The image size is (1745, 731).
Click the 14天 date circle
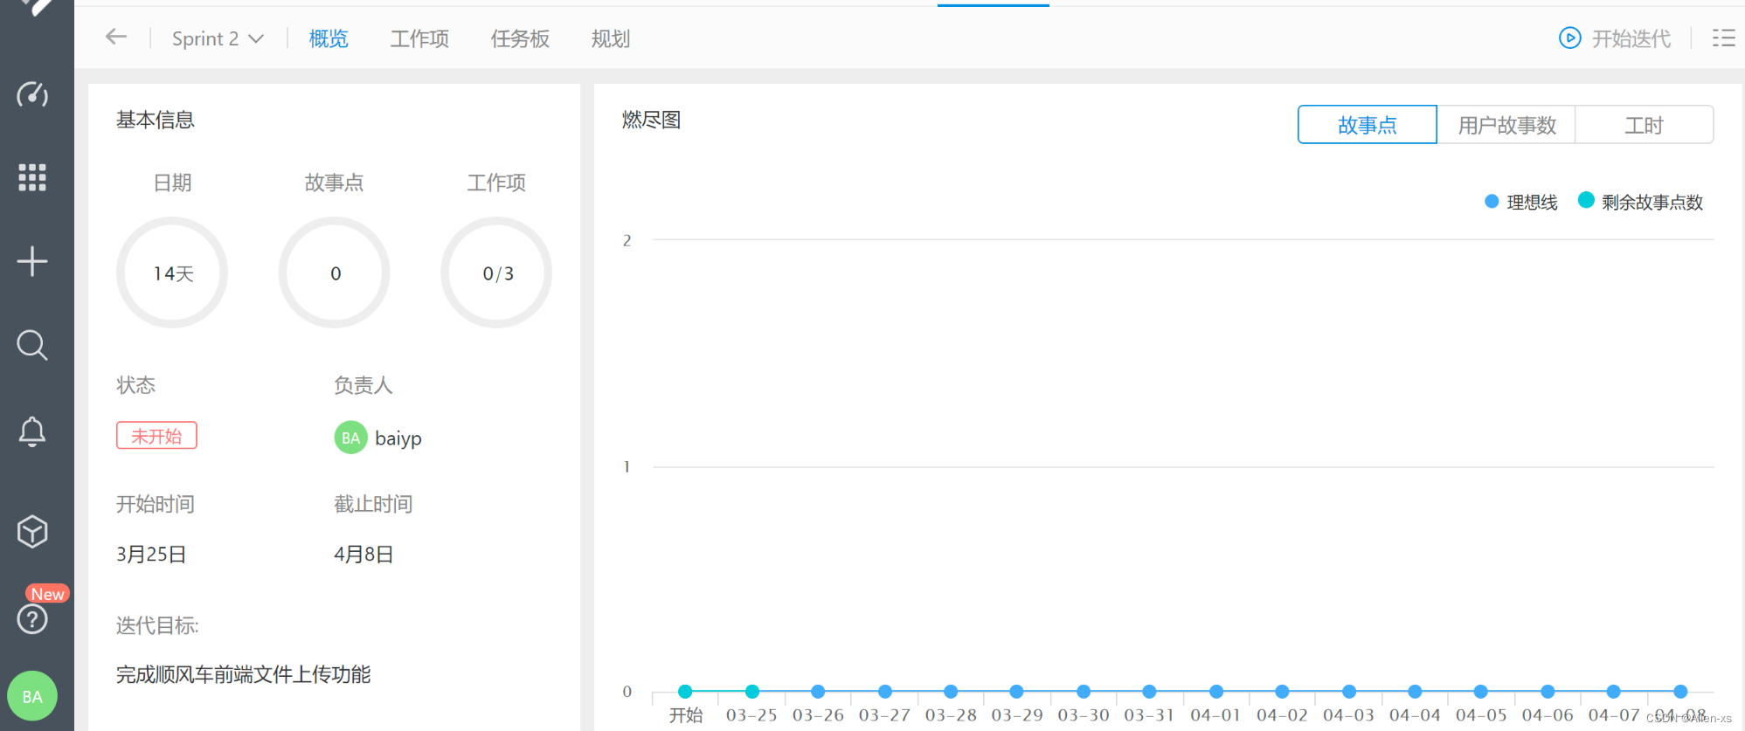click(172, 272)
